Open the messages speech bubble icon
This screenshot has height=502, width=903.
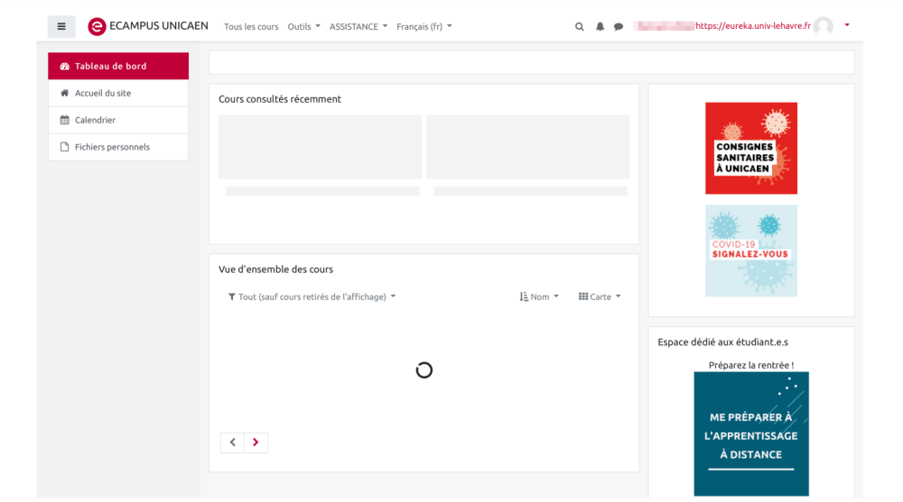[619, 27]
